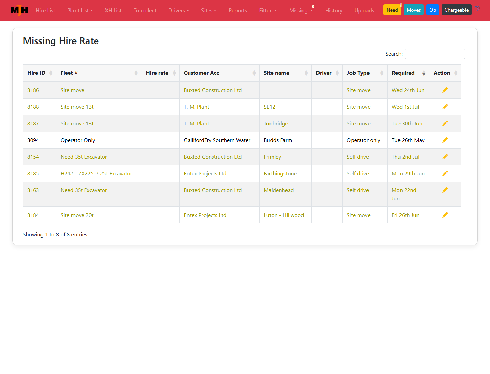Click Luton - Hillwood site link
490x374 pixels.
[284, 215]
